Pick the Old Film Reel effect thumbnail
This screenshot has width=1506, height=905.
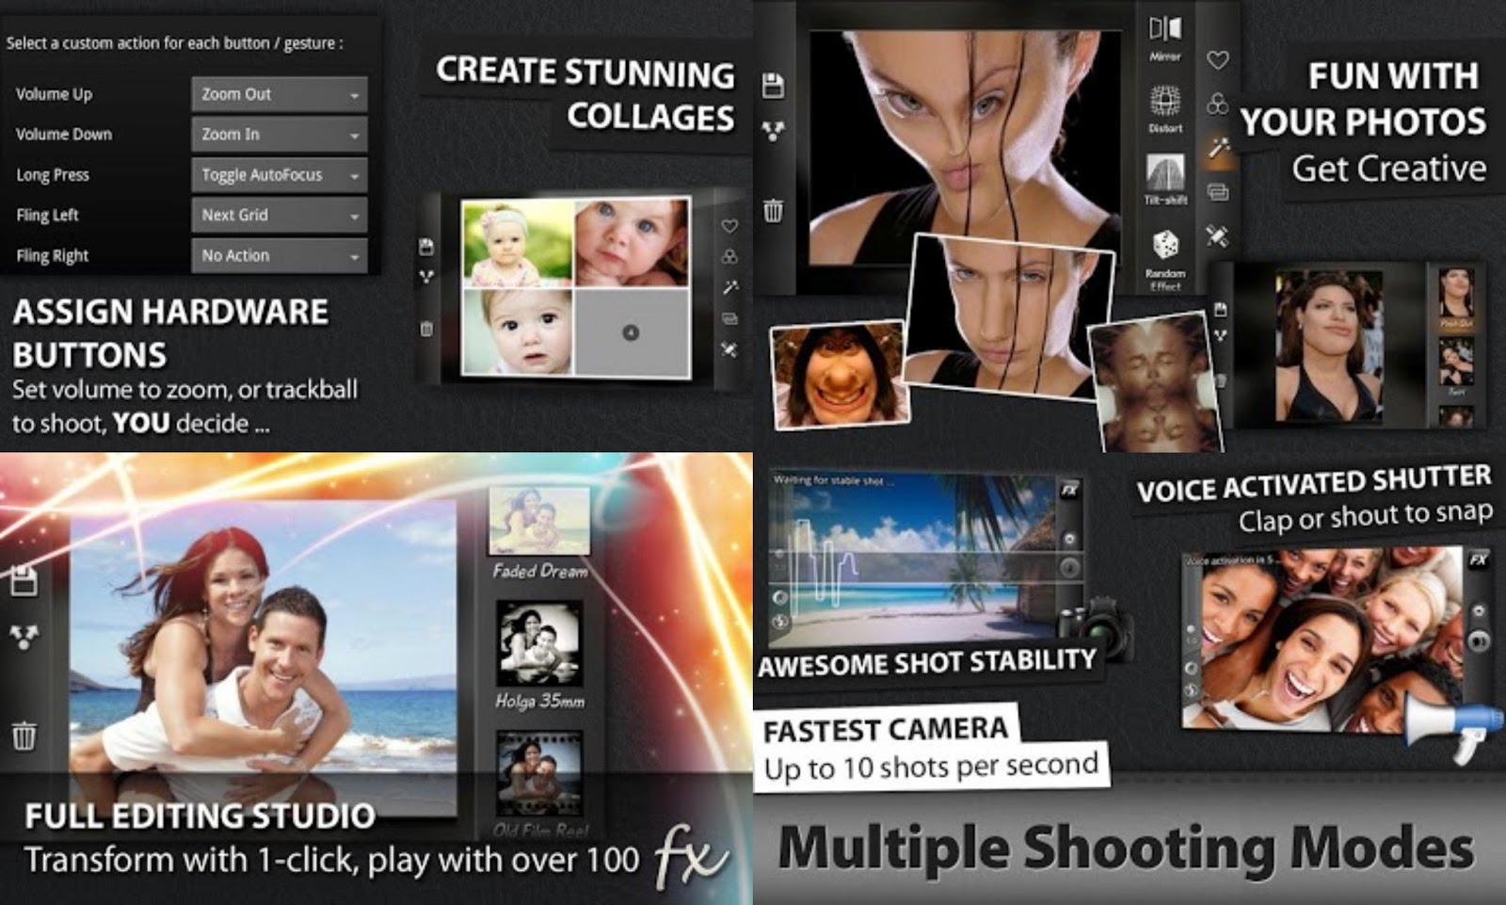click(539, 773)
